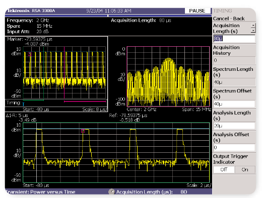The width and height of the screenshot is (262, 198).
Task: Click the blue trigger T indicator
Action: 24,104
